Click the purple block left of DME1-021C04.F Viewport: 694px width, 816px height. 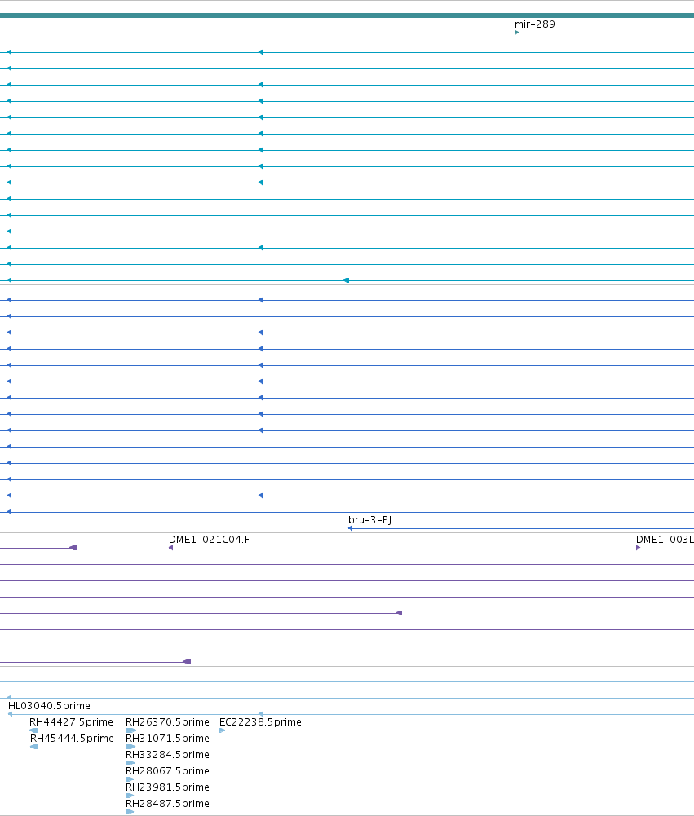74,548
